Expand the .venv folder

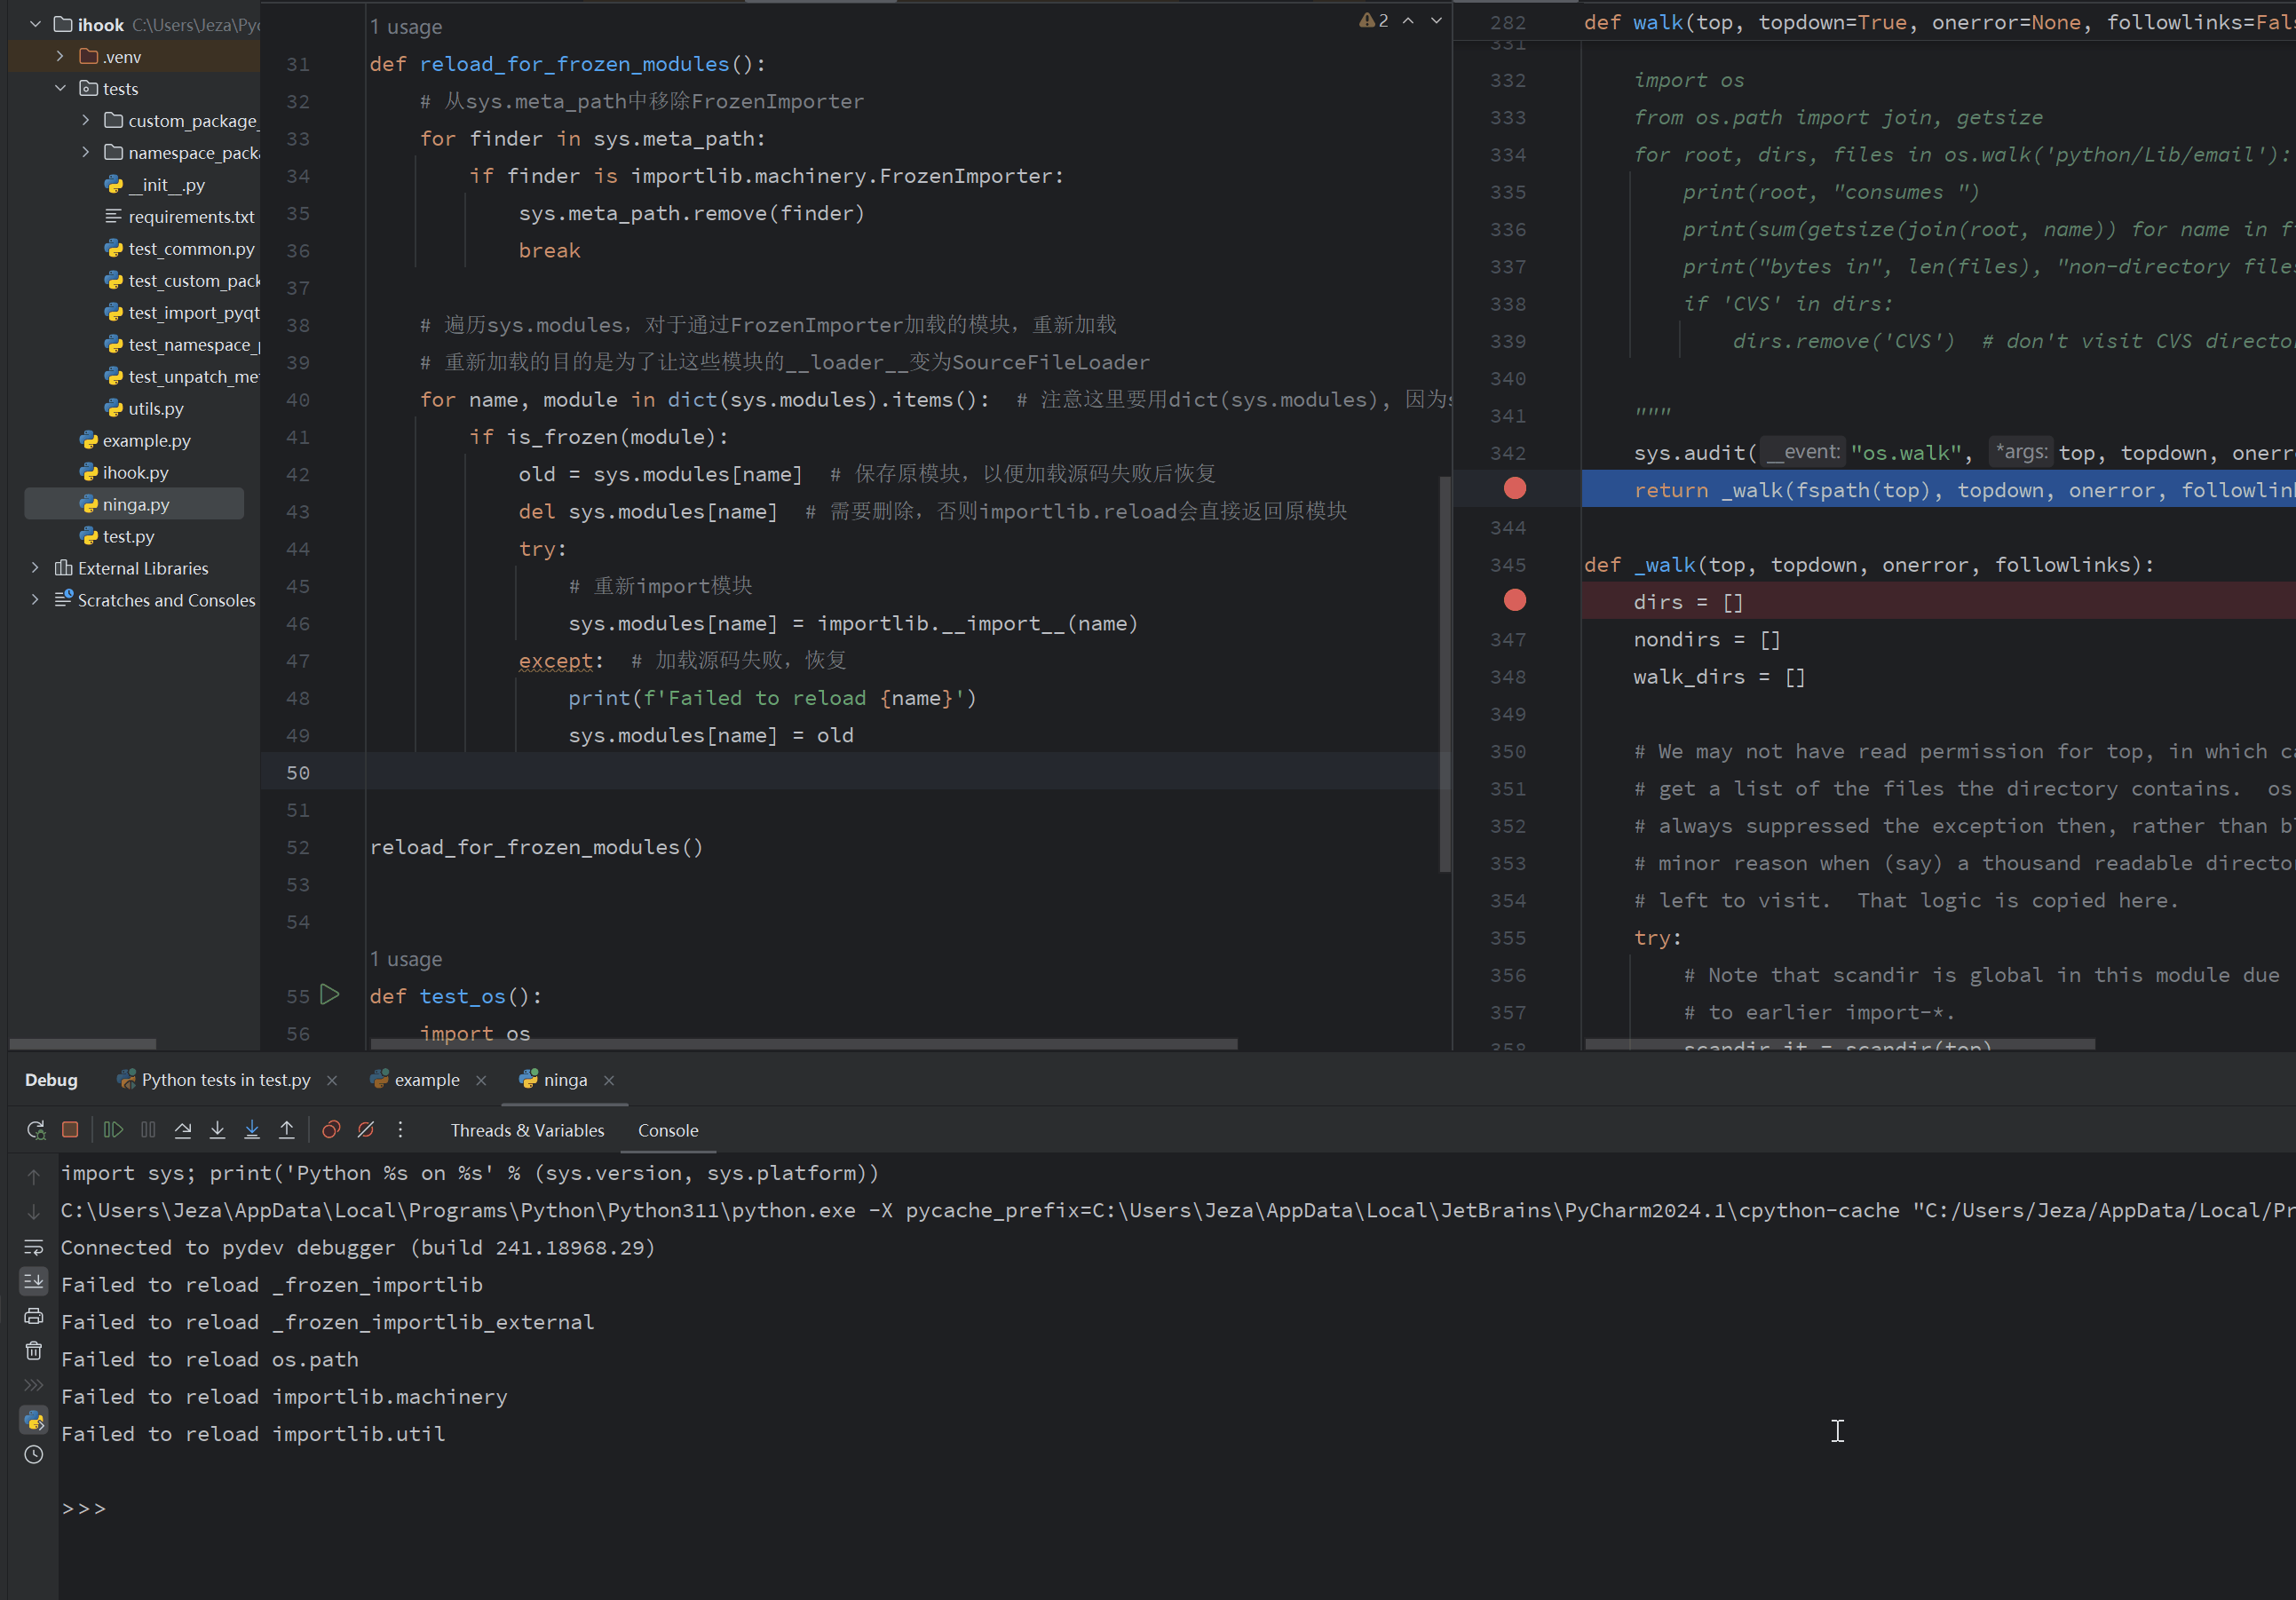tap(60, 57)
